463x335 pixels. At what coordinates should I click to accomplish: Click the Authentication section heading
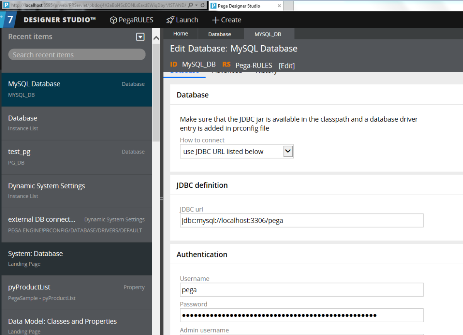tap(202, 254)
